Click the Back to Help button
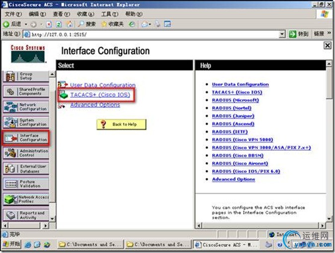Image resolution: width=335 pixels, height=253 pixels. coord(121,124)
